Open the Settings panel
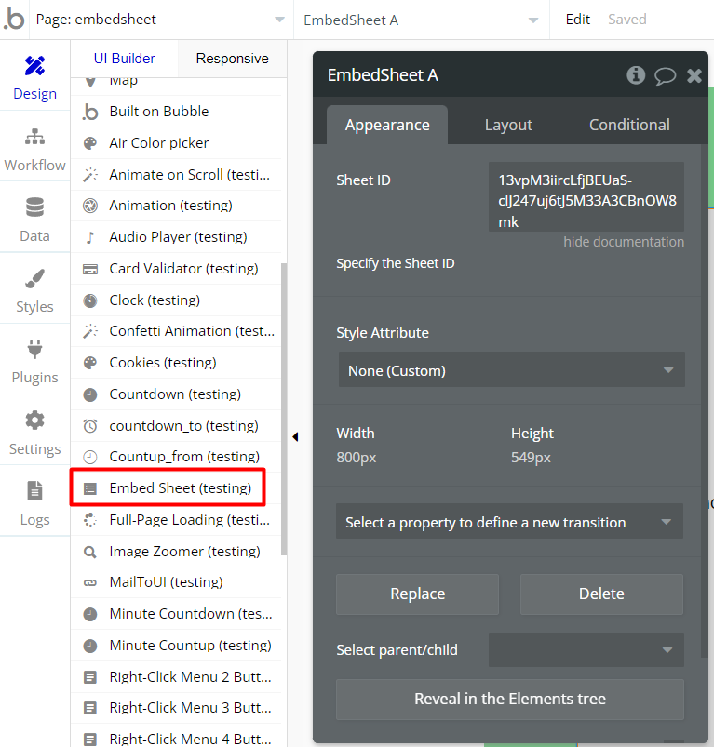 point(34,433)
